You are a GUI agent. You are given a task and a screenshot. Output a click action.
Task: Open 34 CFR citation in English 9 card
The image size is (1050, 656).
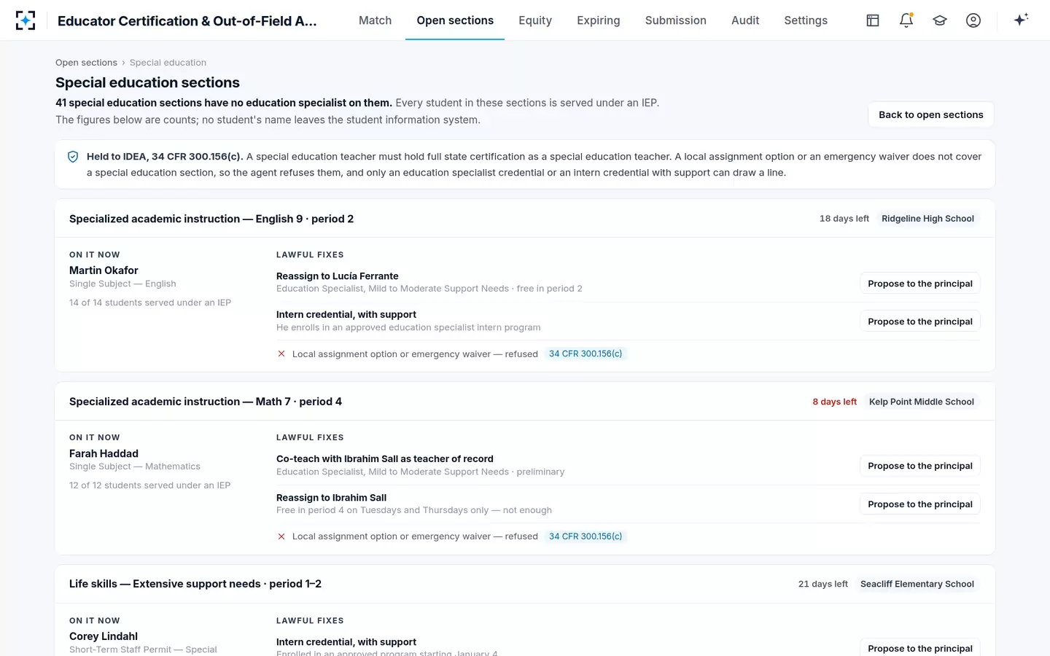586,354
